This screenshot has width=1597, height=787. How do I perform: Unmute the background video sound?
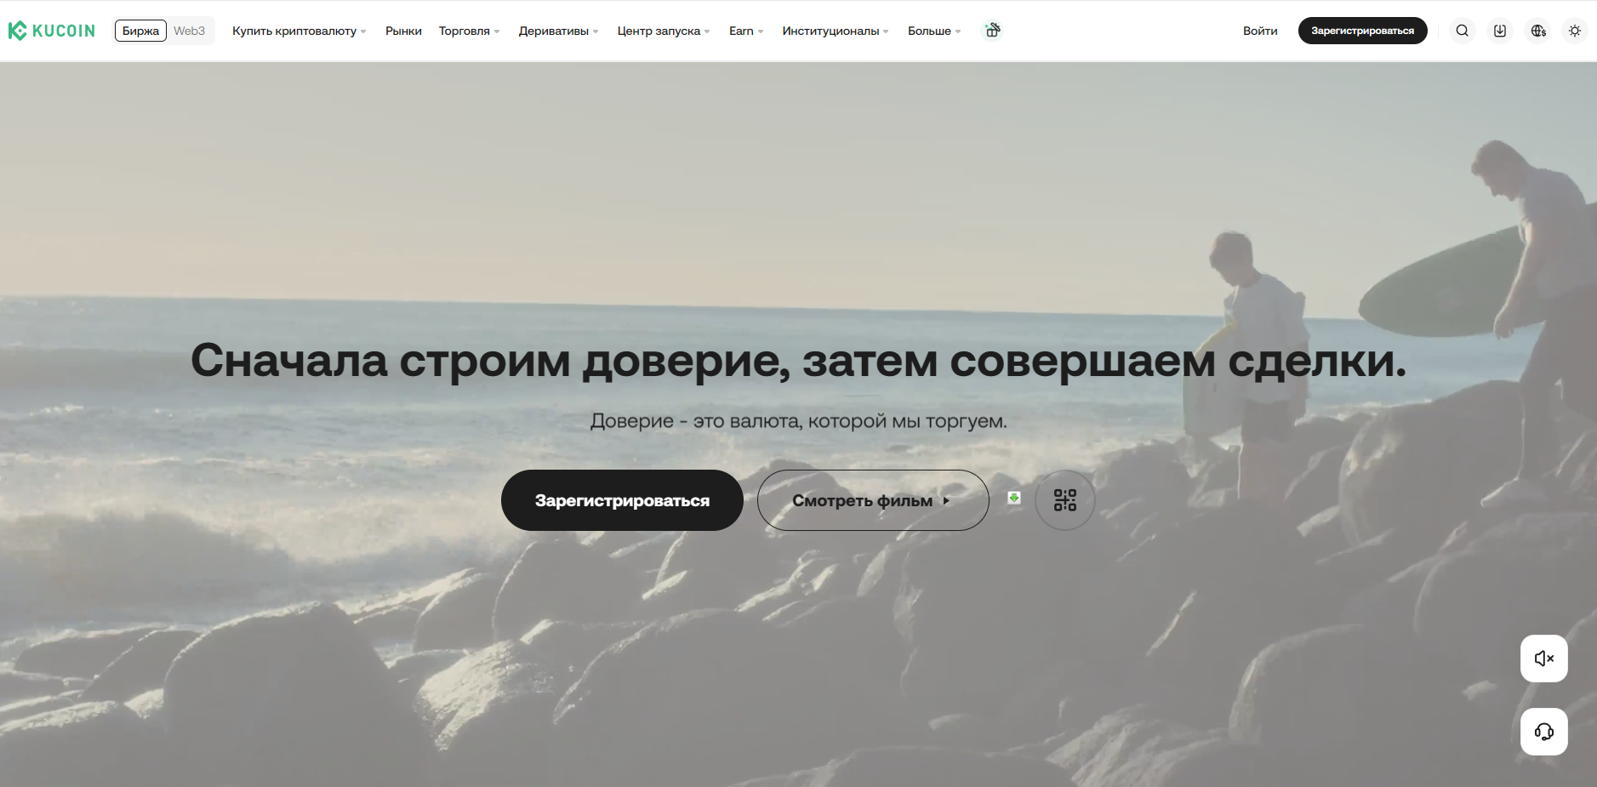1543,659
